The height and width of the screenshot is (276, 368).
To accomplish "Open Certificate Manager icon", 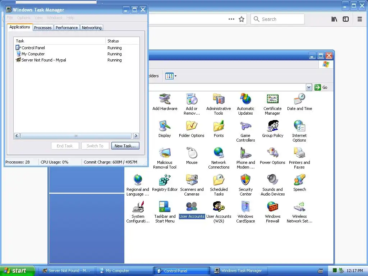I will (x=272, y=104).
